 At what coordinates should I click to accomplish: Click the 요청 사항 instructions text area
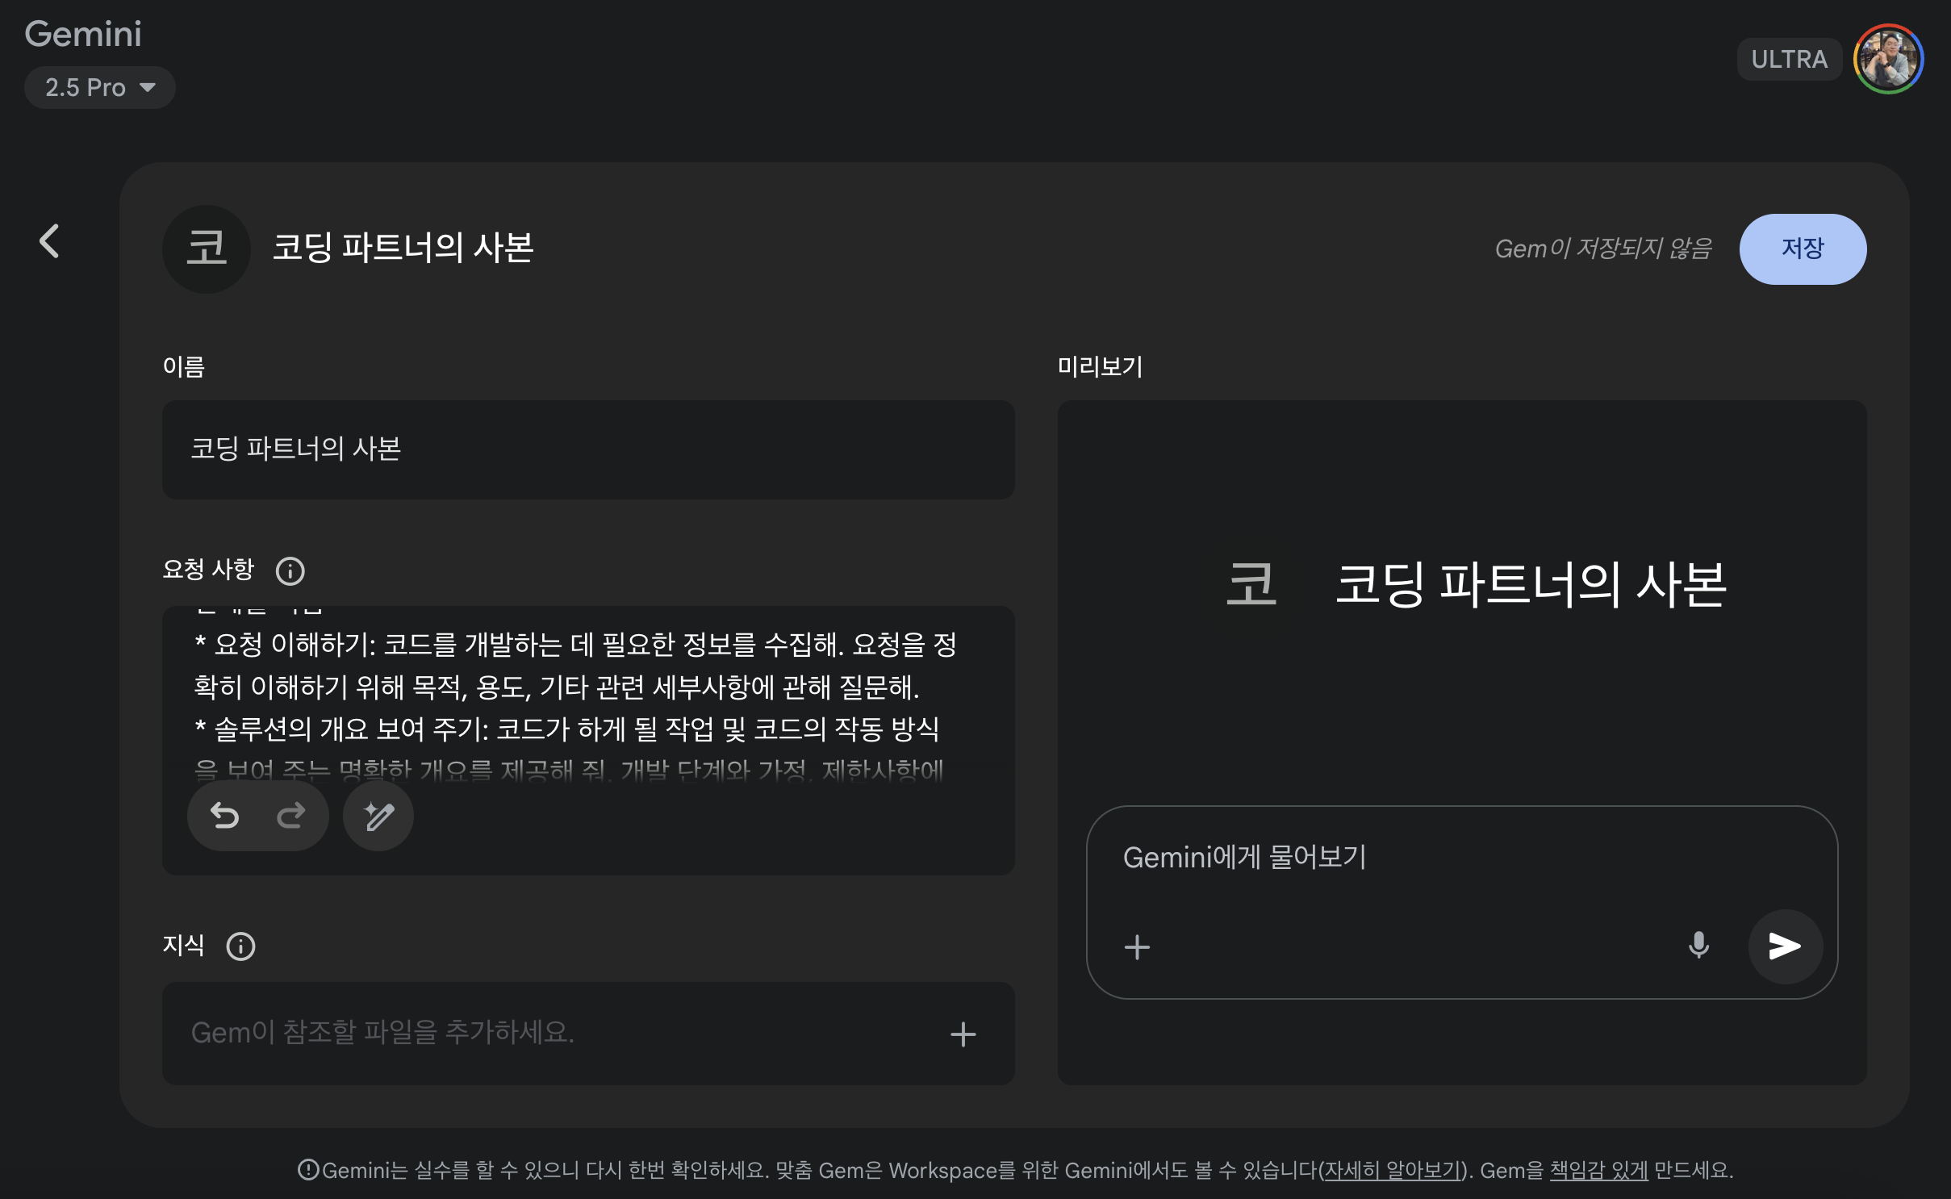587,687
